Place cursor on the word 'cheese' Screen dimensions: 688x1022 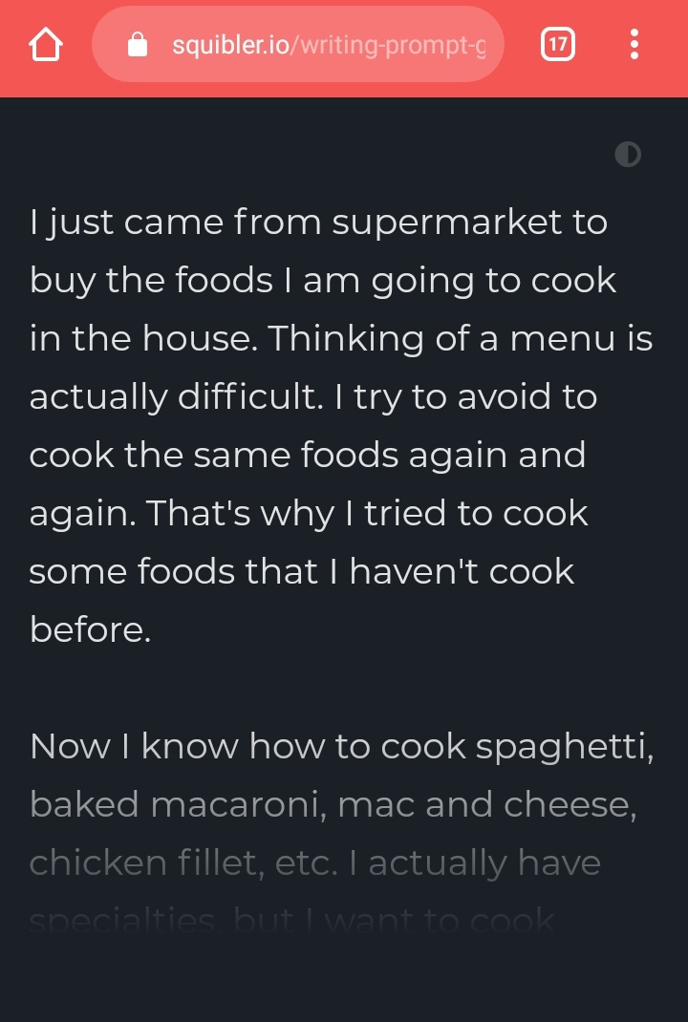click(570, 804)
